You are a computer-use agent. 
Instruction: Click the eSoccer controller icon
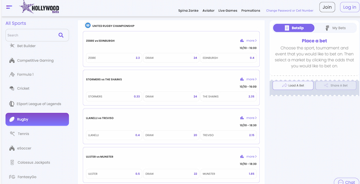[x=12, y=148]
